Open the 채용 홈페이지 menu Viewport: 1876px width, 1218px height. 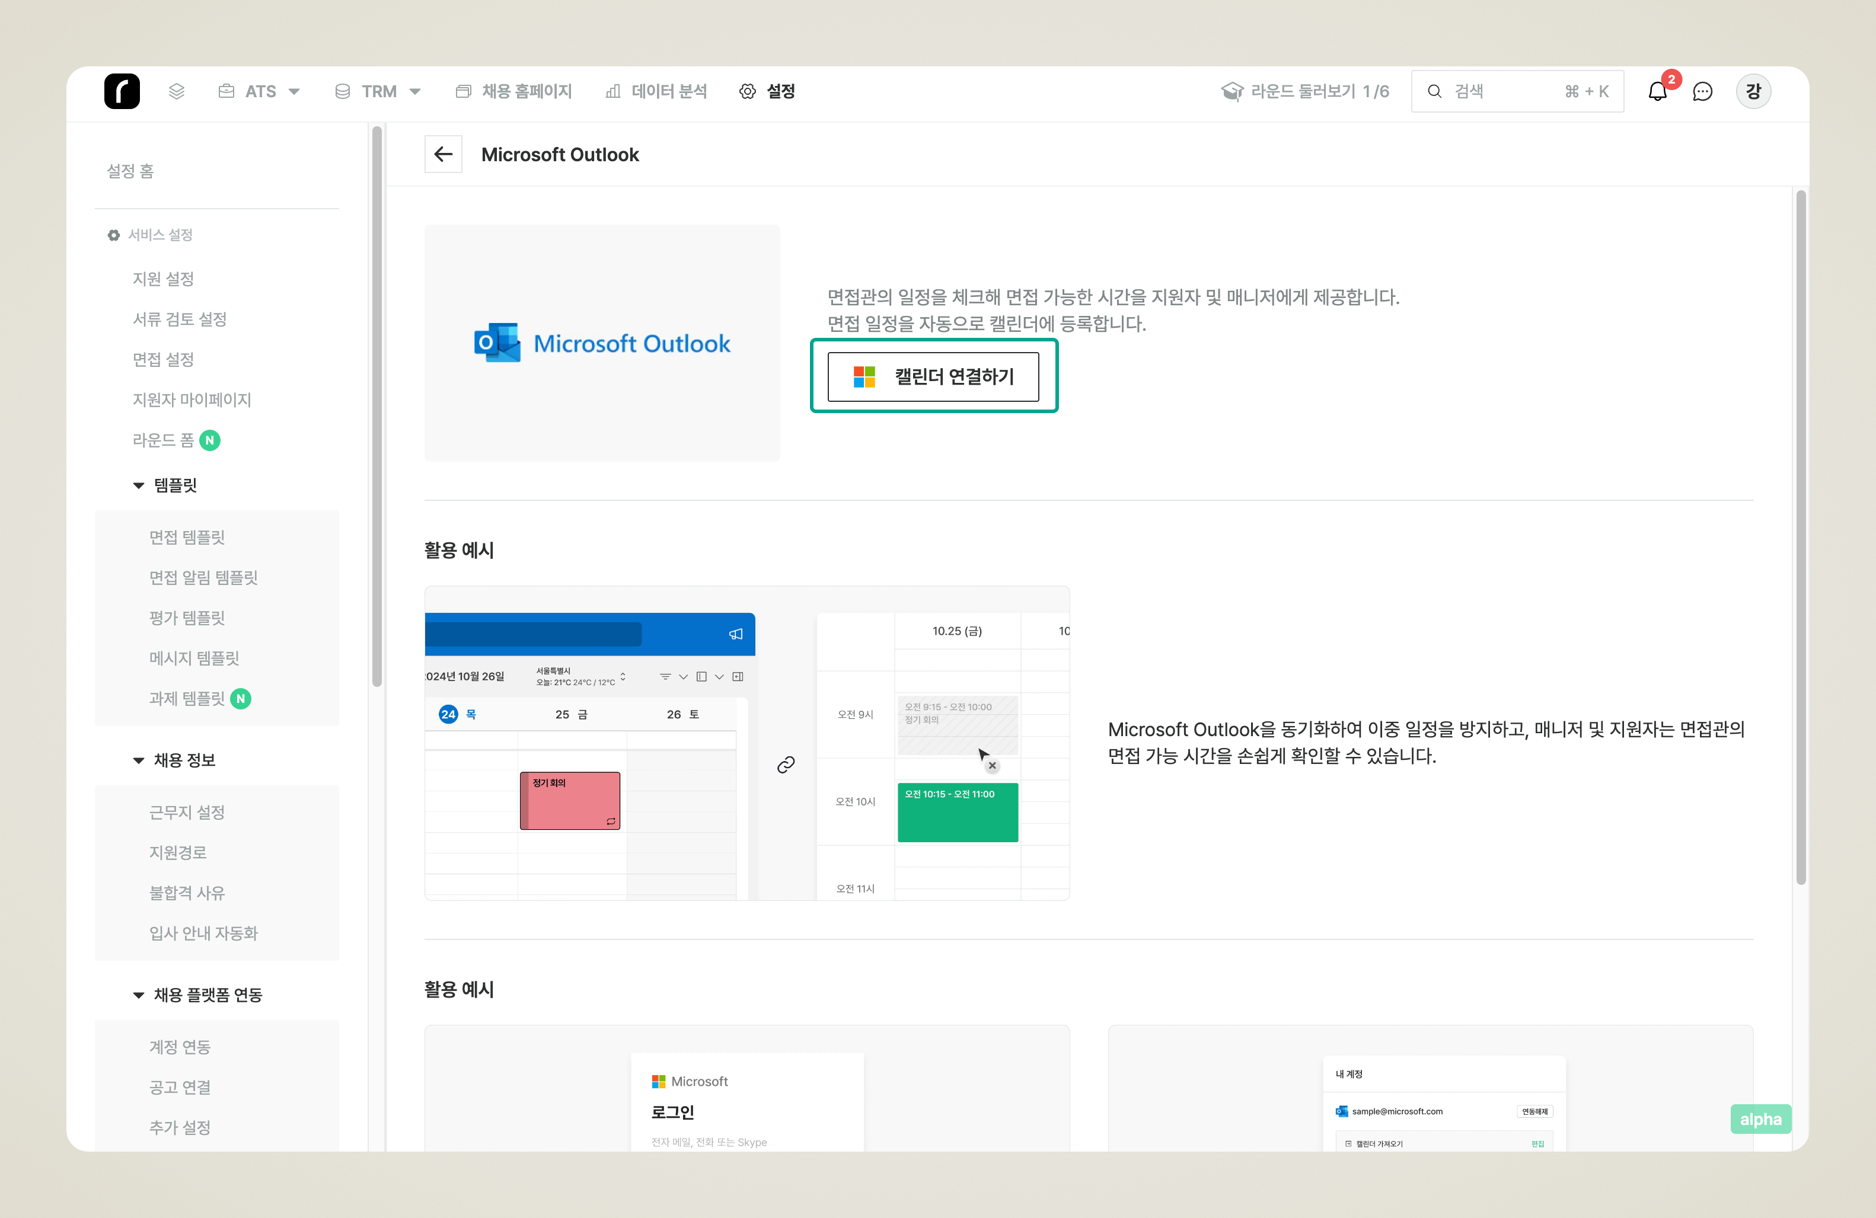pyautogui.click(x=514, y=91)
